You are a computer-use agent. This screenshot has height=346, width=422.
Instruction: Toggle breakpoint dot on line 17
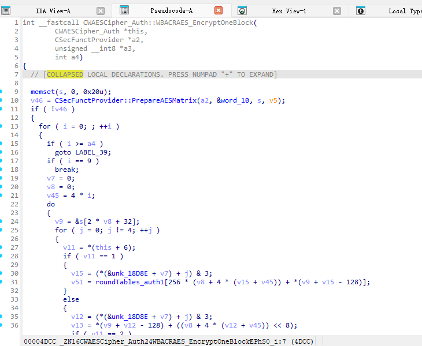tap(1, 161)
